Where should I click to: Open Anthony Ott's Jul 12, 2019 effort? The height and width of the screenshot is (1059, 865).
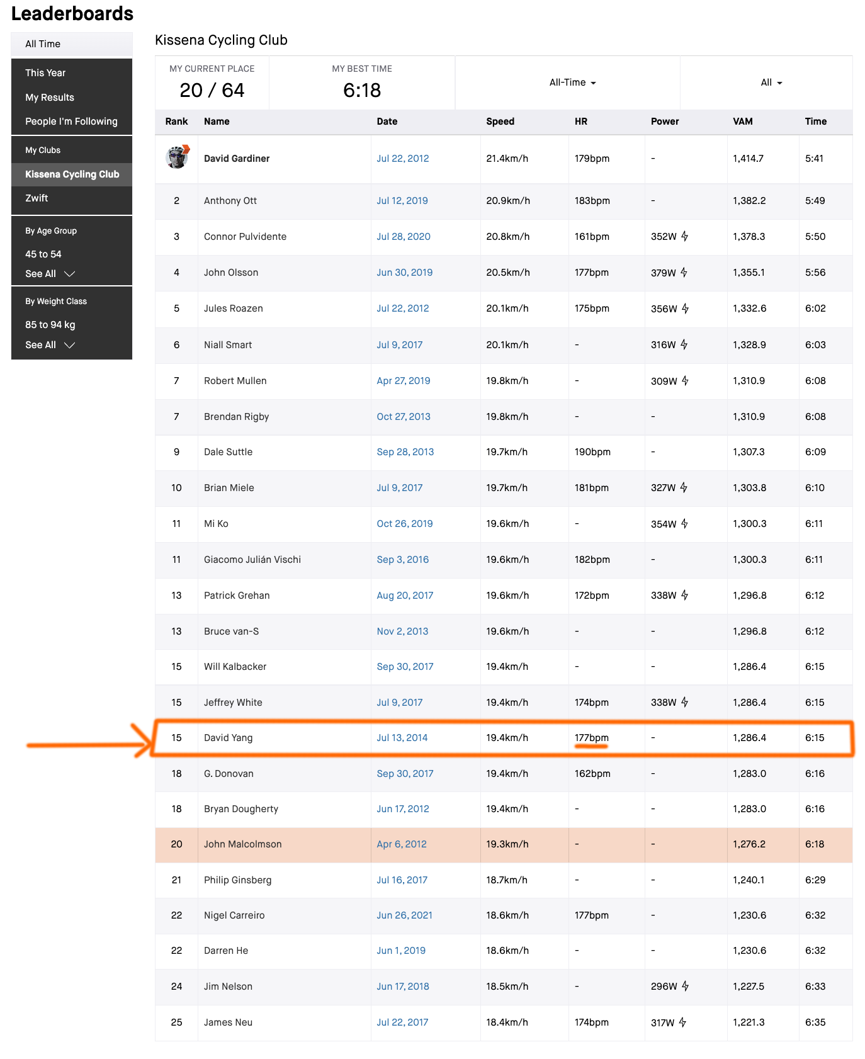tap(402, 200)
